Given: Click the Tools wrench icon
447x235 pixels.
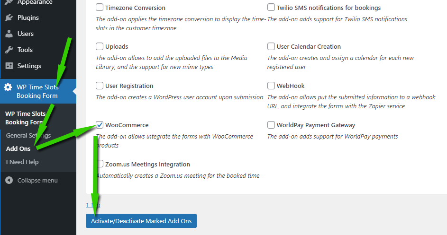Looking at the screenshot, I should pos(9,50).
